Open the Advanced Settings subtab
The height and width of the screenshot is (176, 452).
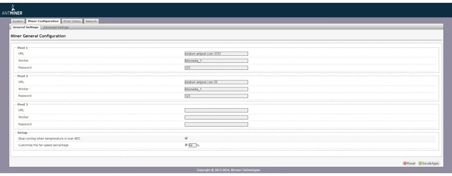pyautogui.click(x=56, y=27)
